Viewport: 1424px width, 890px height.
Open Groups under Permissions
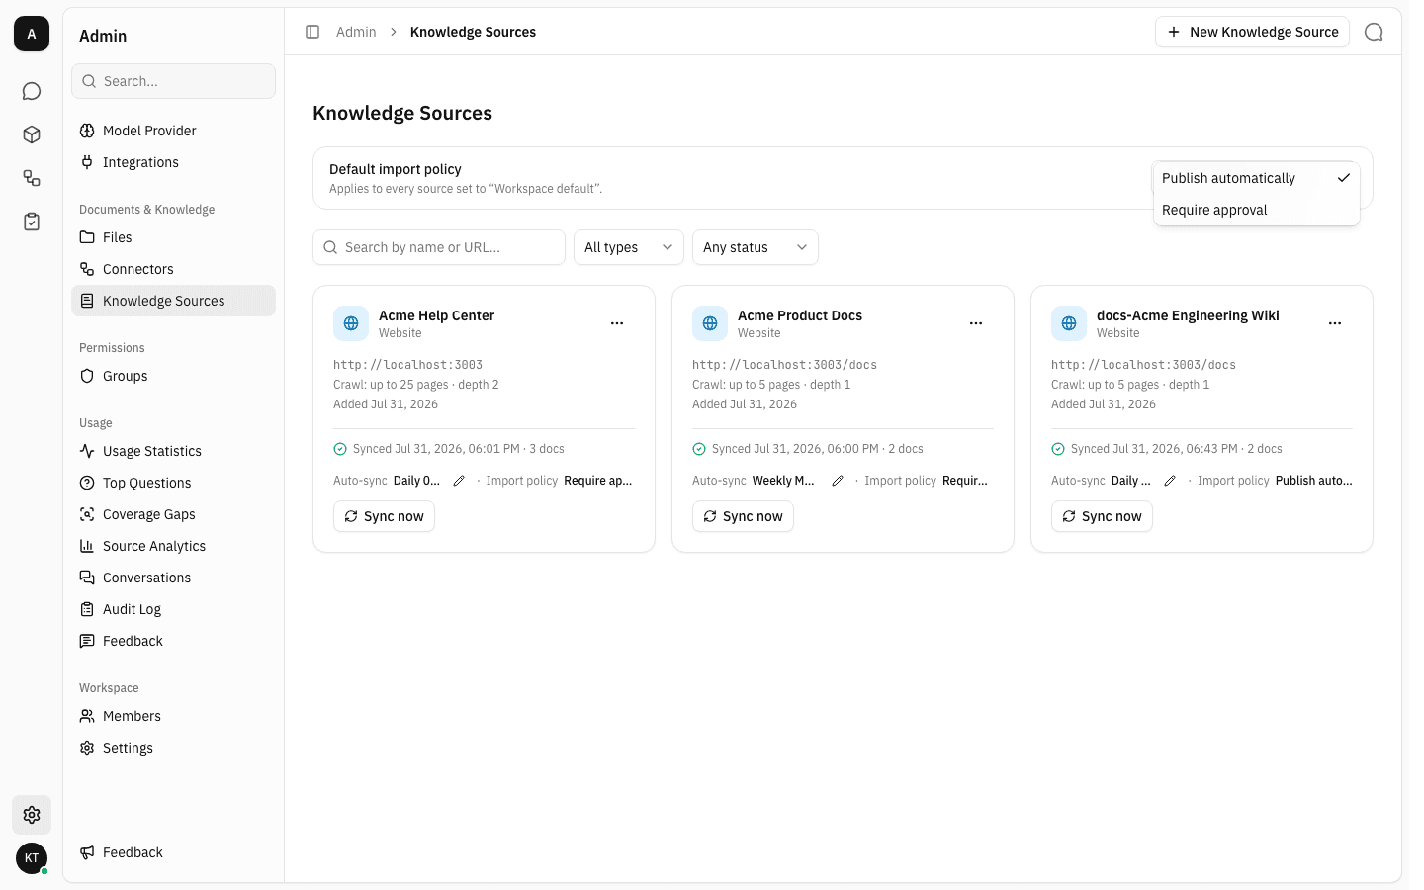(173, 376)
